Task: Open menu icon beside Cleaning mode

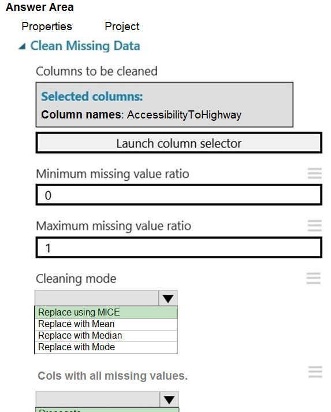Action: 314,279
